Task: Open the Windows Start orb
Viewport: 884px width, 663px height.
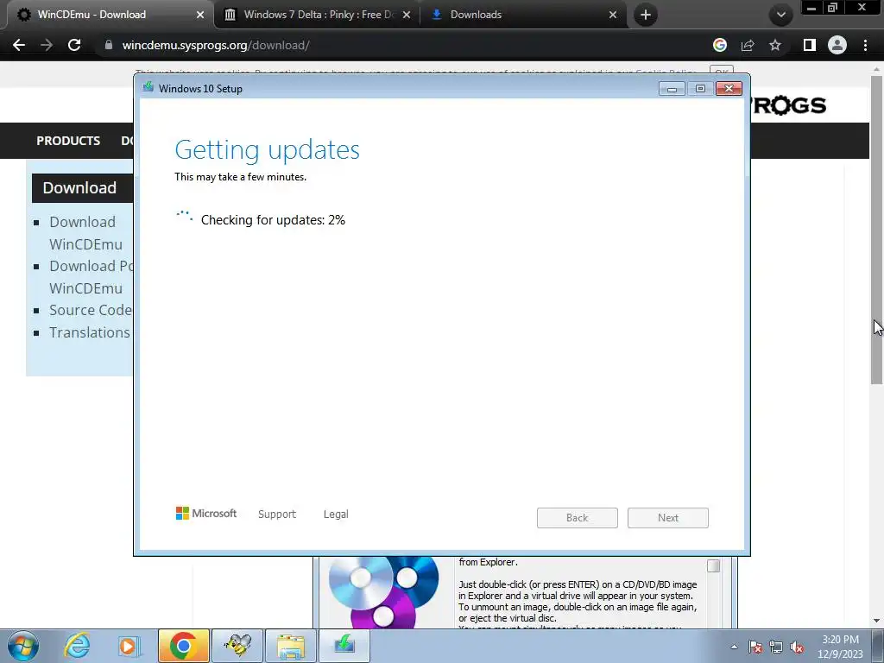Action: click(x=23, y=646)
